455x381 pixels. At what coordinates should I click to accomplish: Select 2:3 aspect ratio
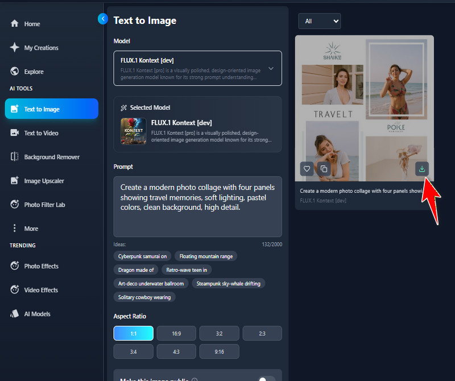262,333
